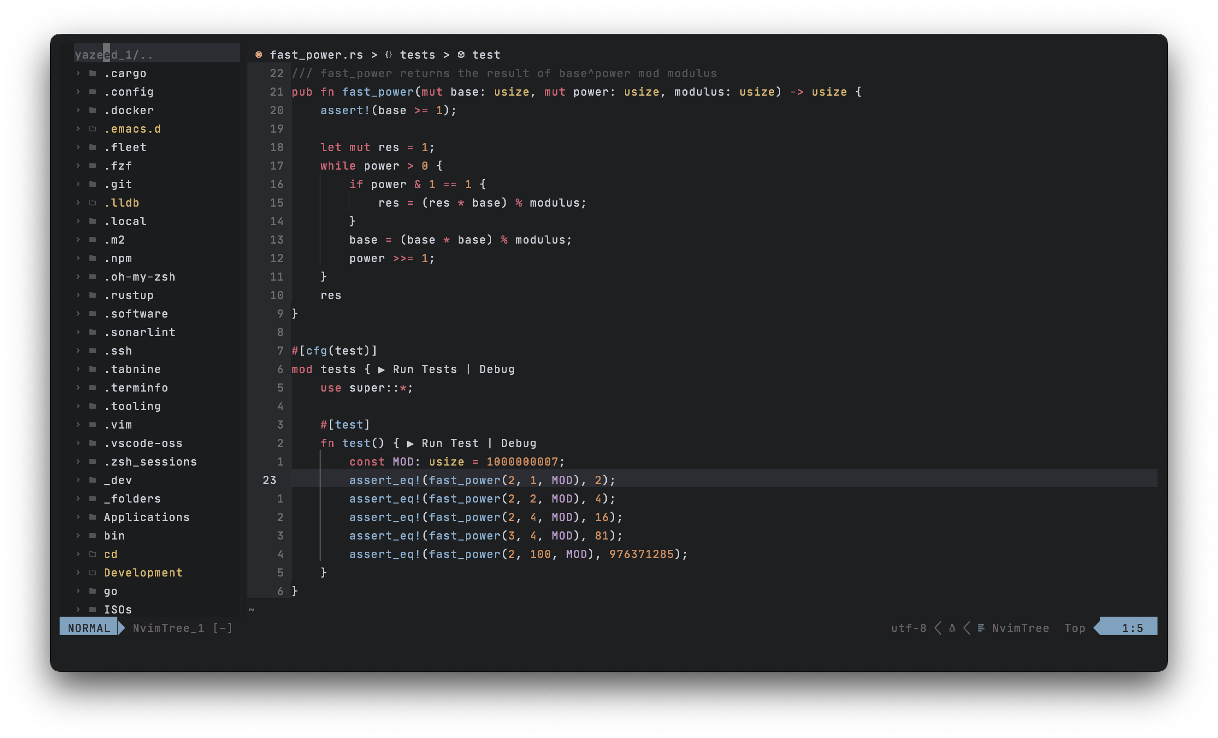Viewport: 1218px width, 738px height.
Task: Expand the bin folder chevron
Action: [x=78, y=535]
